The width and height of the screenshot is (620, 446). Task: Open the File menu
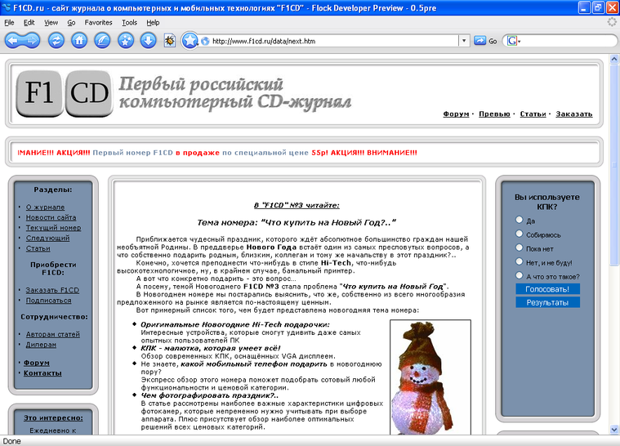(9, 23)
